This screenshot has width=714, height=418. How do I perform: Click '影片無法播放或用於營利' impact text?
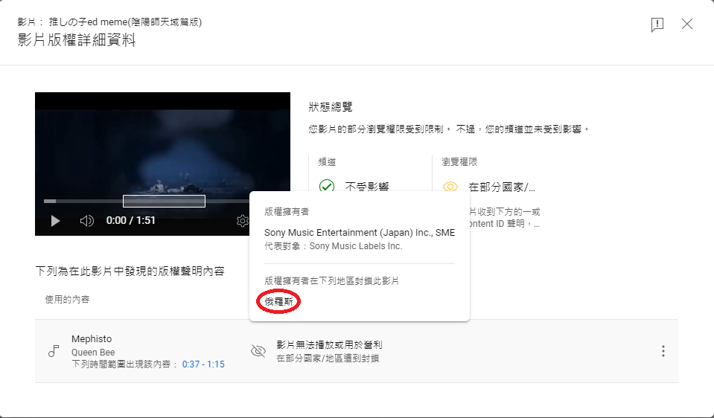pos(329,345)
